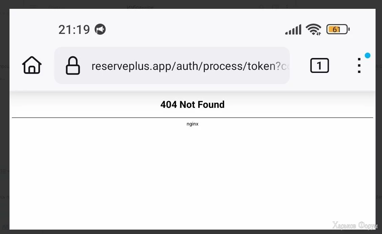This screenshot has width=382, height=234.
Task: Click the 404 Not Found heading
Action: click(193, 104)
